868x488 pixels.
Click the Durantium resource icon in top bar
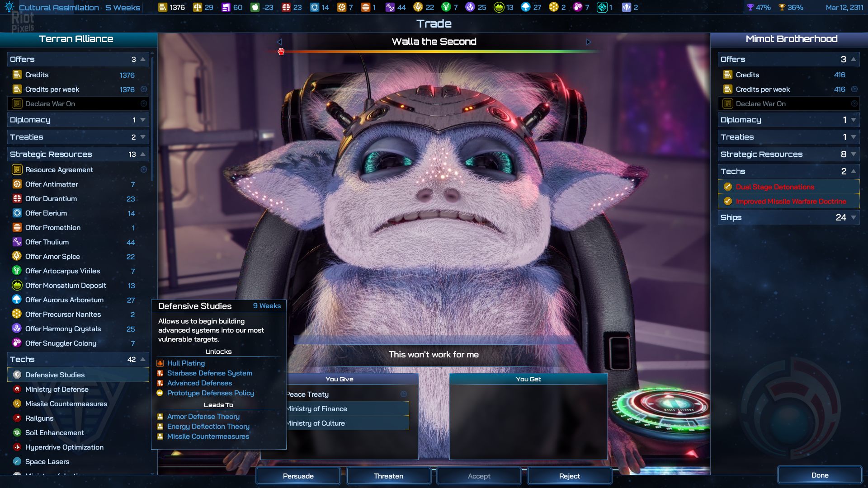pyautogui.click(x=285, y=7)
